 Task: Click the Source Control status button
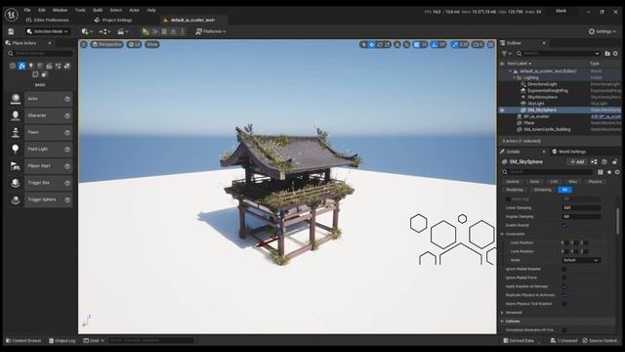click(x=600, y=341)
